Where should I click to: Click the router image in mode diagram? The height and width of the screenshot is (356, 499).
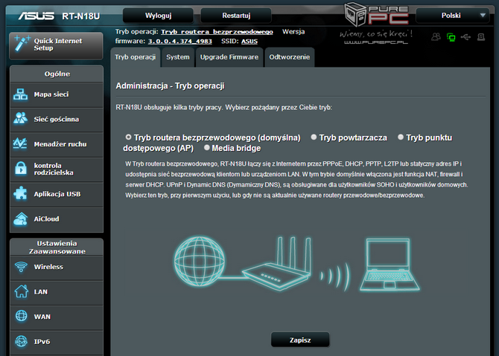coord(276,263)
